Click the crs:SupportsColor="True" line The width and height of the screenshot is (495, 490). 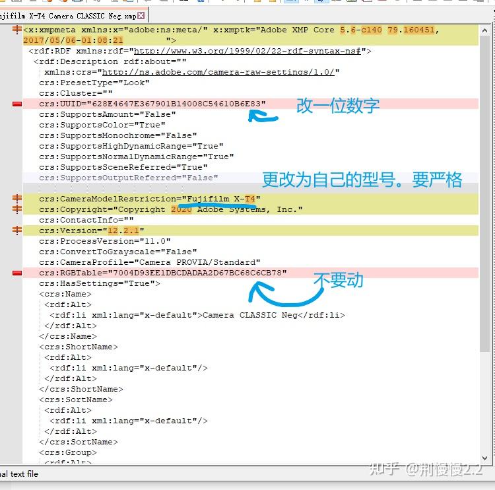pyautogui.click(x=102, y=125)
